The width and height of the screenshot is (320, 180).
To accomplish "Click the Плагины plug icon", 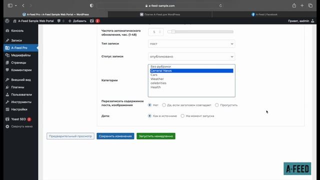I will pyautogui.click(x=7, y=87).
